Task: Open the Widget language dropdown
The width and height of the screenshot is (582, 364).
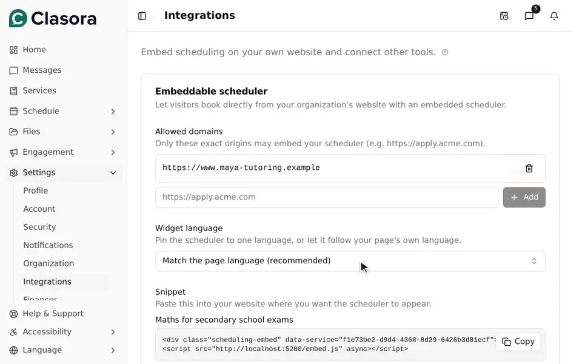Action: click(x=350, y=261)
